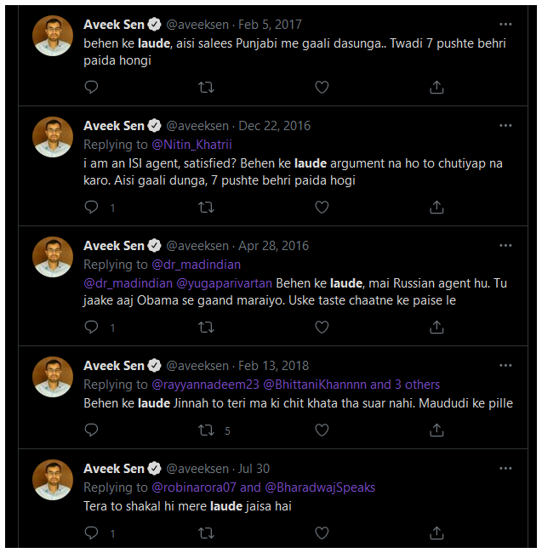Screen dimensions: 542x553
Task: Share the Dec 22, 2016 tweet
Action: pyautogui.click(x=436, y=207)
